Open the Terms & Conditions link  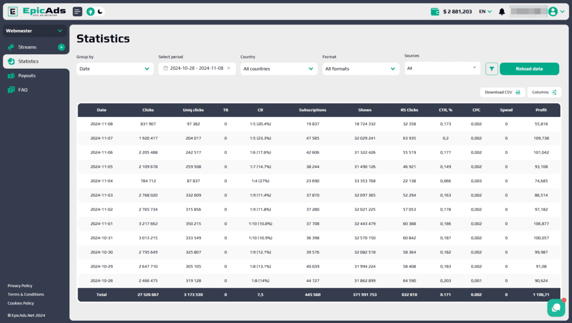coord(26,294)
